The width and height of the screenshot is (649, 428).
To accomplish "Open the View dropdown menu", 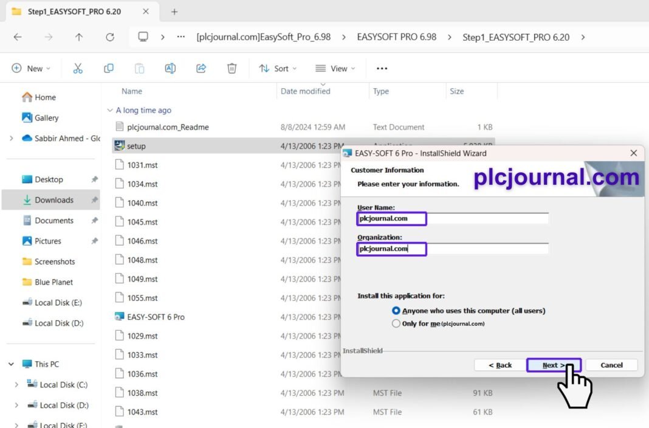I will tap(335, 68).
